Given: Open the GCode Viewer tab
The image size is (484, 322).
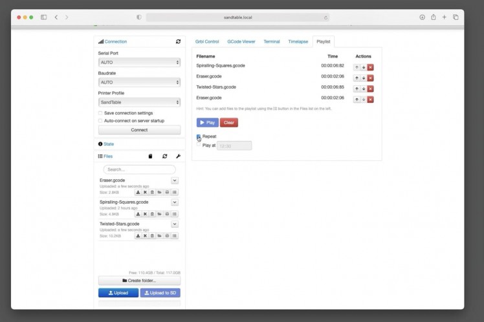Looking at the screenshot, I should point(241,41).
